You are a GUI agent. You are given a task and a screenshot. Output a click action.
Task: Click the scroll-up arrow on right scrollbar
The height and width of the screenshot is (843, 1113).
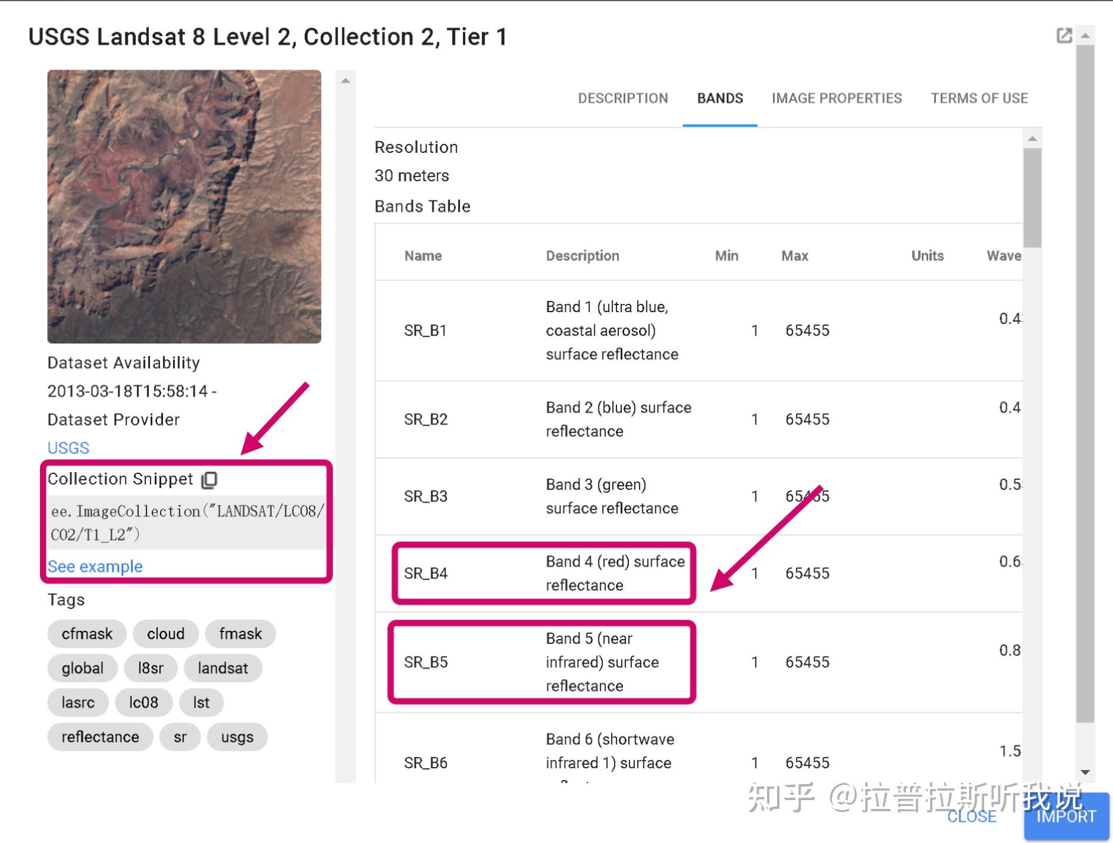1085,35
